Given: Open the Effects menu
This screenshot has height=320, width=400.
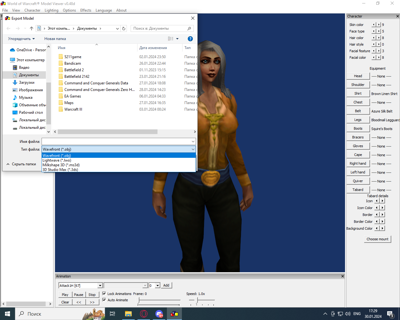Looking at the screenshot, I should tap(86, 10).
